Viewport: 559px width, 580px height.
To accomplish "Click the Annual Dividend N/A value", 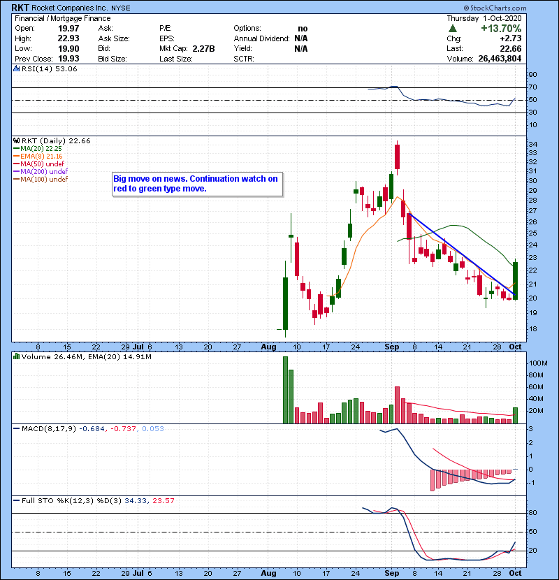I will pos(300,38).
